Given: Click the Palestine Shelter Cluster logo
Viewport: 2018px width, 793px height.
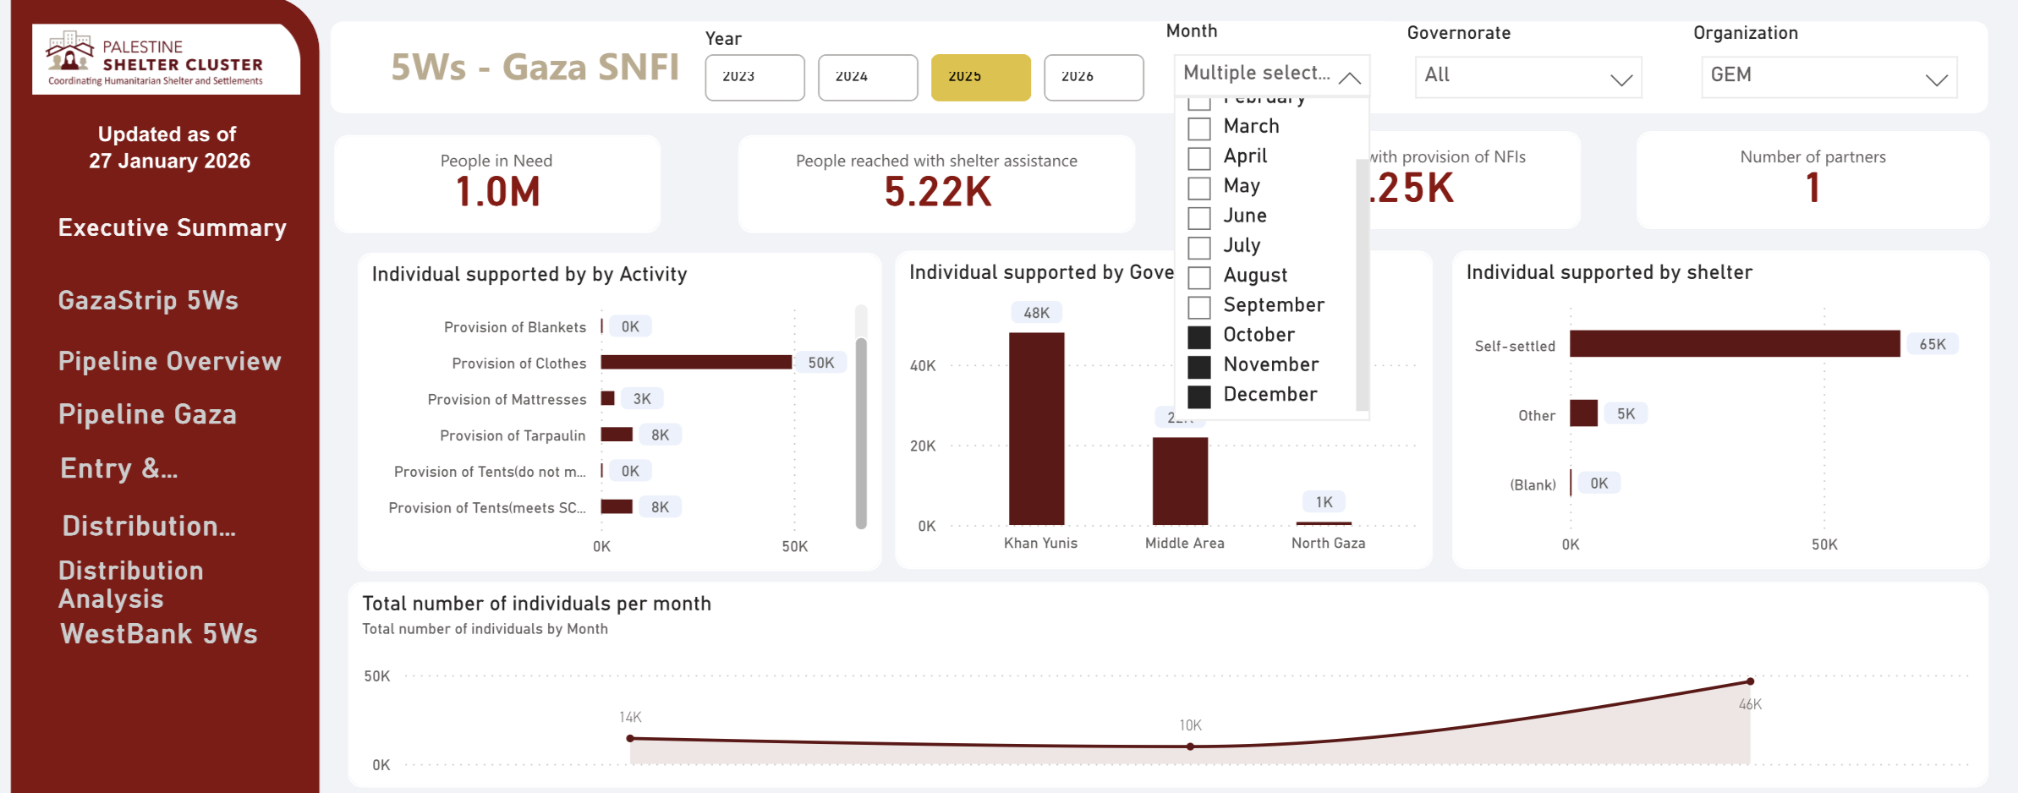Looking at the screenshot, I should click(166, 59).
